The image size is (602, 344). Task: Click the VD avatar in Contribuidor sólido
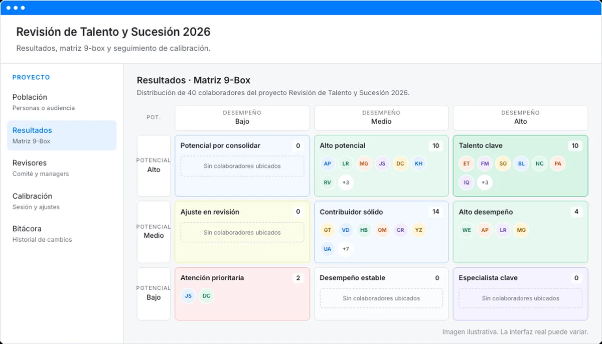(346, 230)
